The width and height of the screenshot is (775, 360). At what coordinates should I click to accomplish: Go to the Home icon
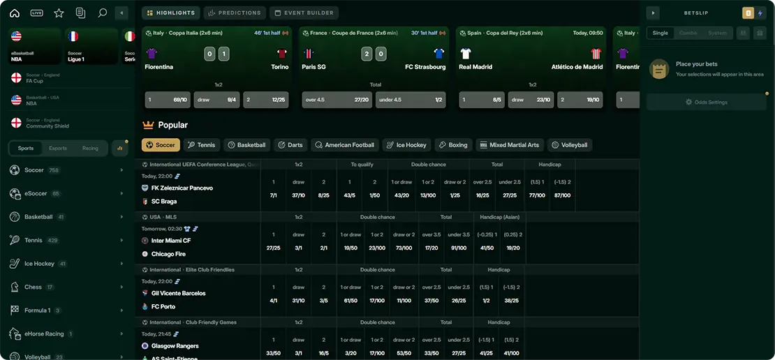(x=15, y=13)
